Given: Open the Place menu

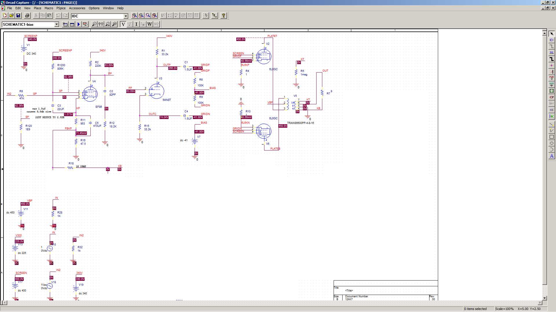Looking at the screenshot, I should tap(37, 8).
